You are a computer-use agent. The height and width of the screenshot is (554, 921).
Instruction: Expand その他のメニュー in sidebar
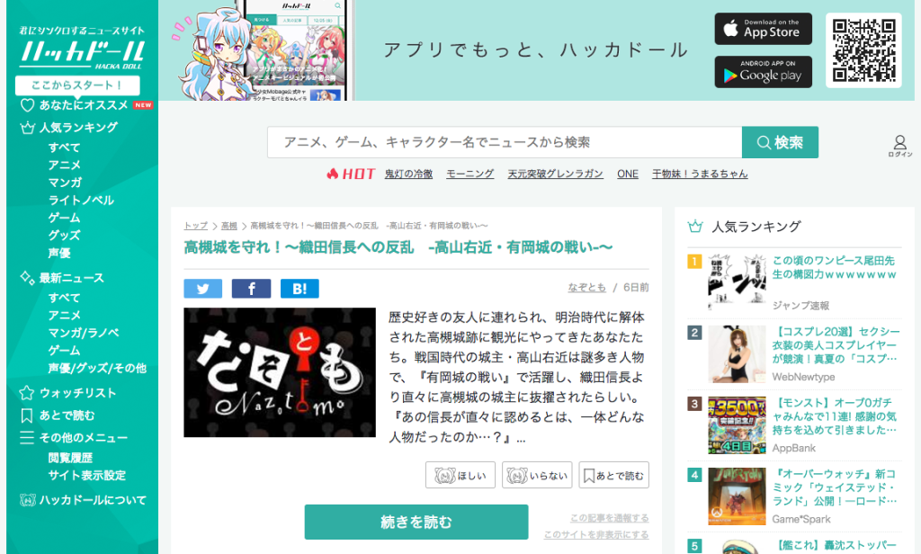pos(83,438)
